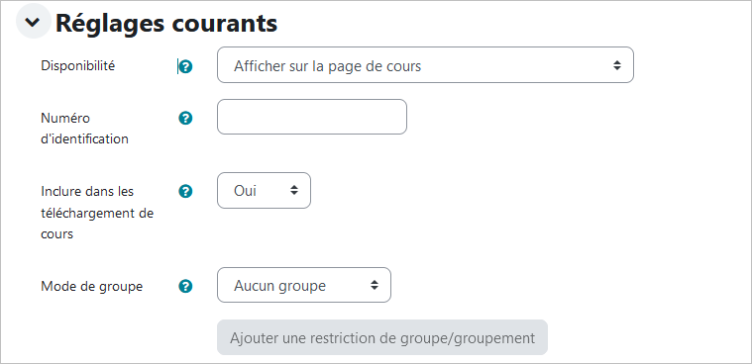
Task: Click the up-down arrows next to Oui
Action: click(x=294, y=191)
